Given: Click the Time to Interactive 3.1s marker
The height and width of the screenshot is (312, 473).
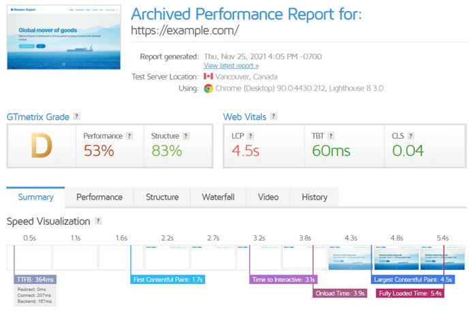Looking at the screenshot, I should pos(284,279).
